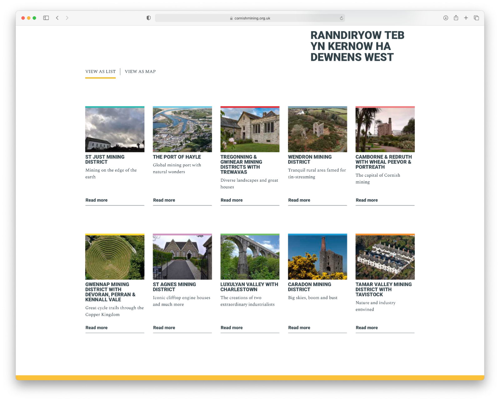Go back using the browser back arrow
Image resolution: width=500 pixels, height=401 pixels.
click(57, 18)
